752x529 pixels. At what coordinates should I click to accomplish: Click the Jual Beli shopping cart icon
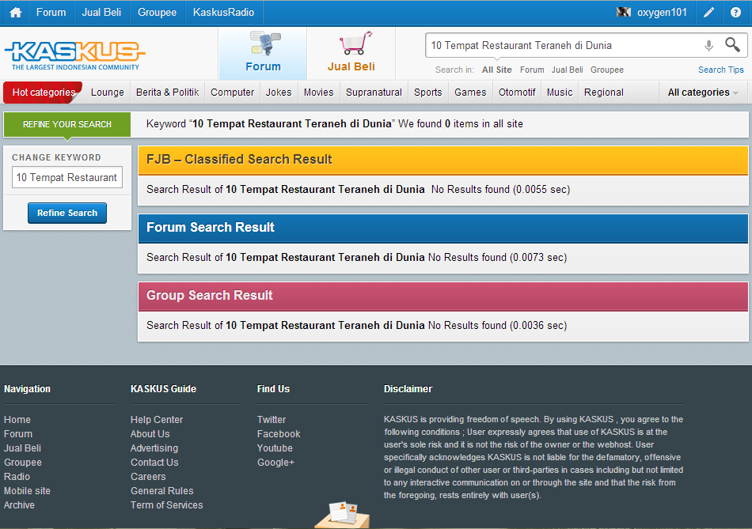pyautogui.click(x=356, y=43)
